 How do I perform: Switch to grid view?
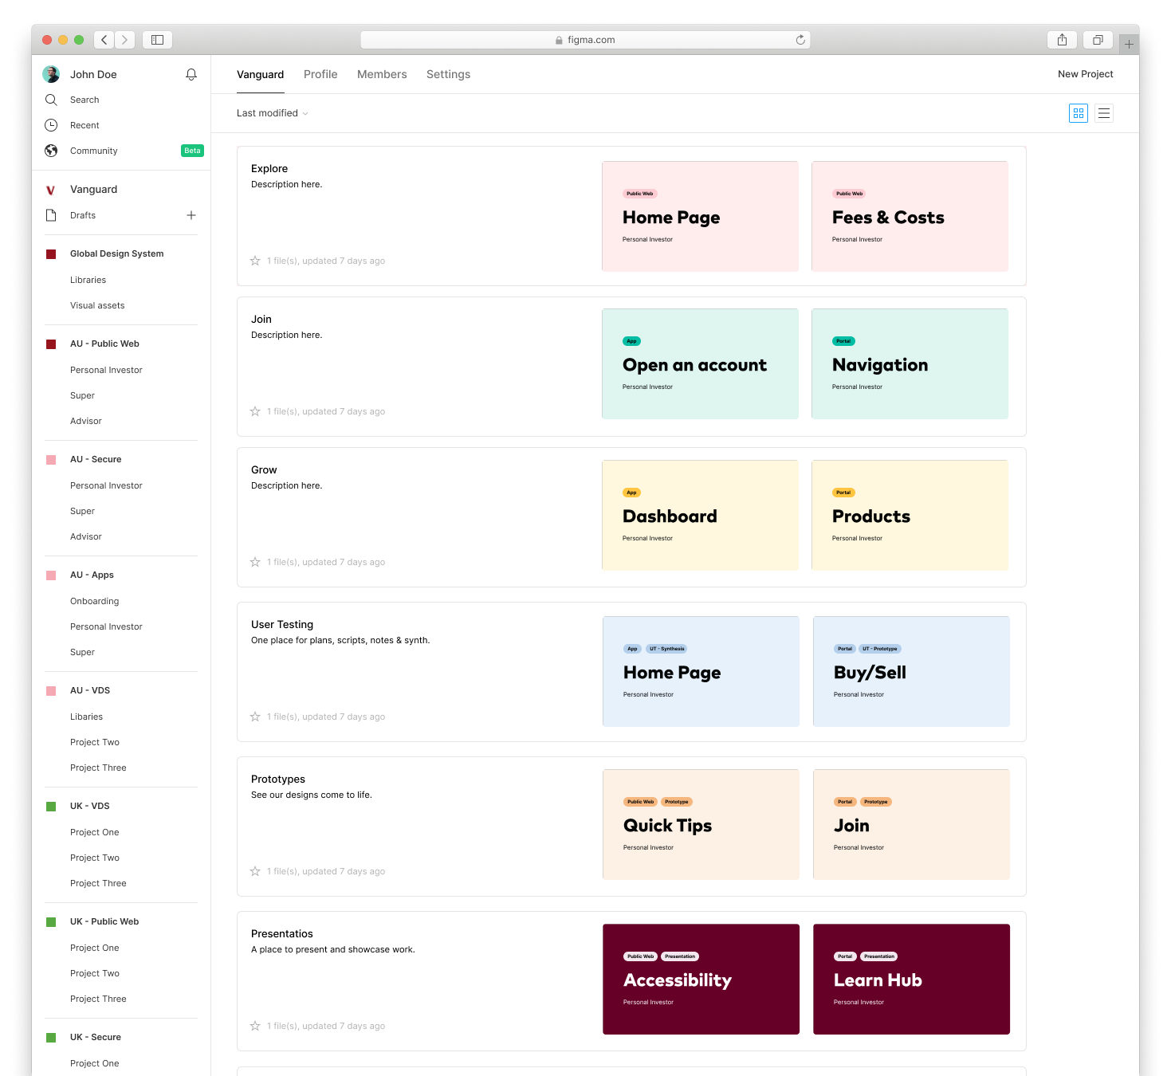pyautogui.click(x=1079, y=113)
